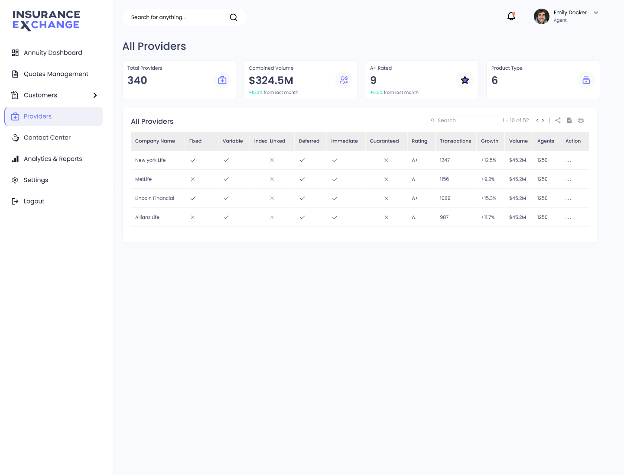Open Analytics & Reports
Screen dimensions: 624x475
pos(53,159)
